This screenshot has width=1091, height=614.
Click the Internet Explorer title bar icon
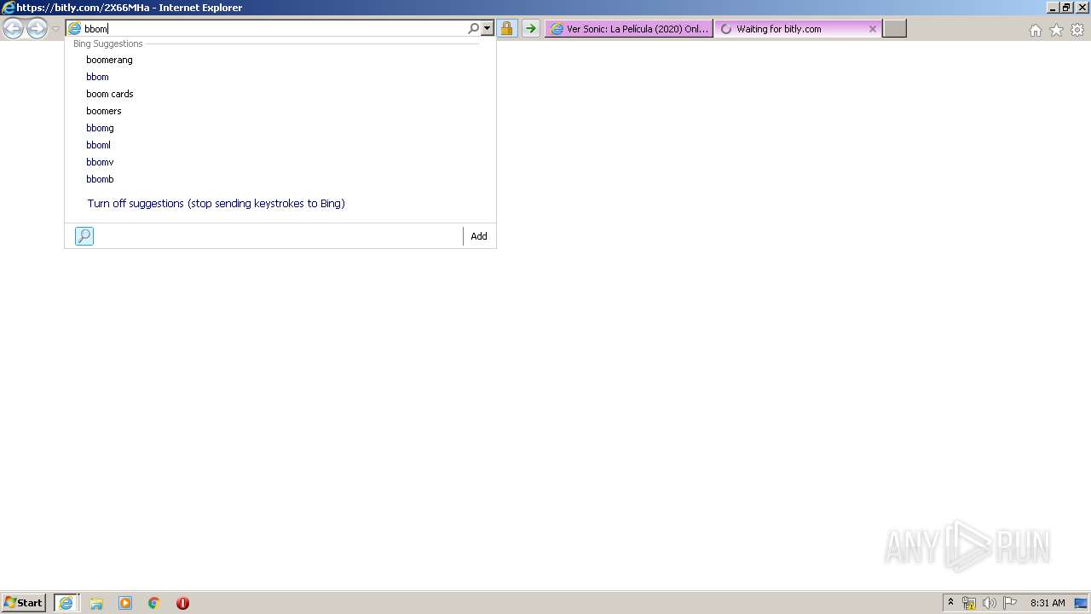pos(9,8)
